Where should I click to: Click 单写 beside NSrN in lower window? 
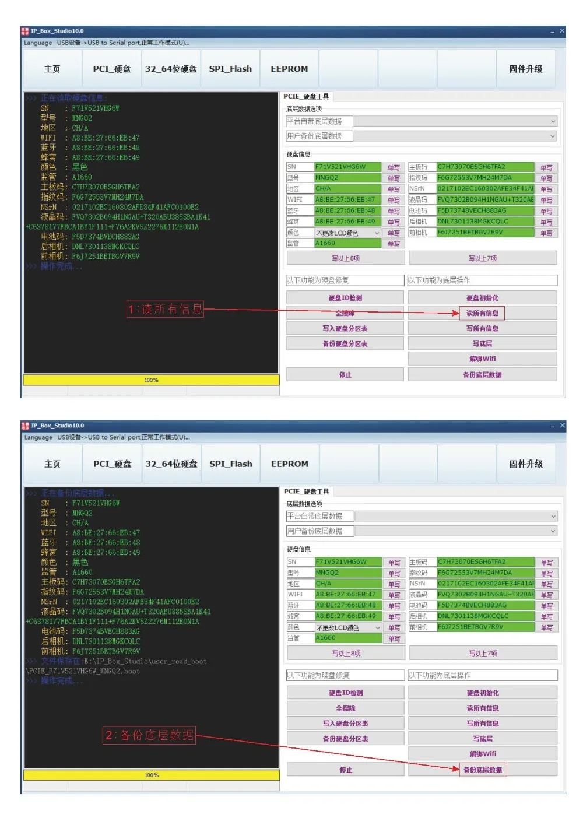(x=547, y=584)
